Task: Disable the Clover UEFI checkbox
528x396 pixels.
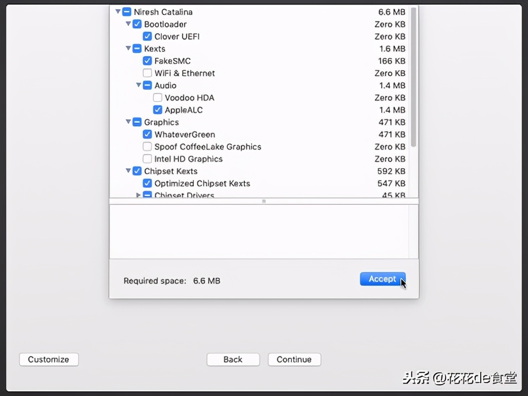Action: (147, 36)
